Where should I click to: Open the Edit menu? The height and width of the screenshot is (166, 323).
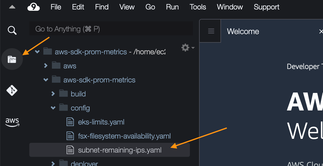coord(78,7)
